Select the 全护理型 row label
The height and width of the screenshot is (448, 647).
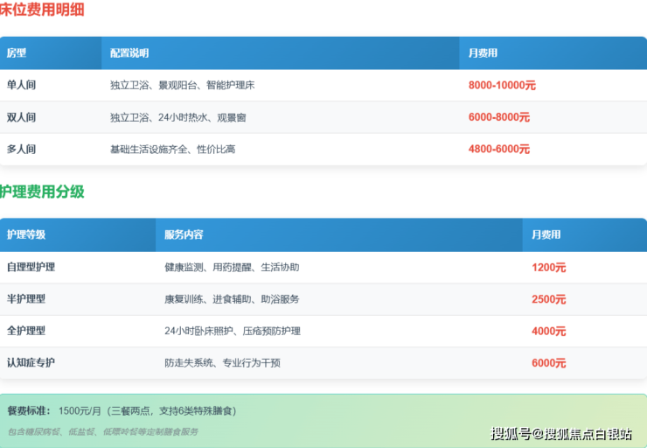(26, 332)
